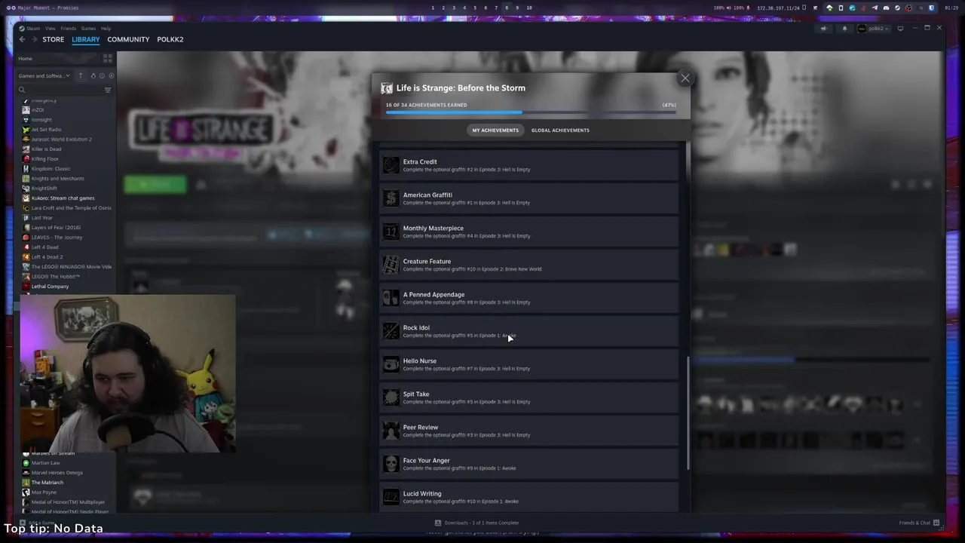
Task: Select Left 4 Dead 2 in library
Action: pyautogui.click(x=47, y=257)
